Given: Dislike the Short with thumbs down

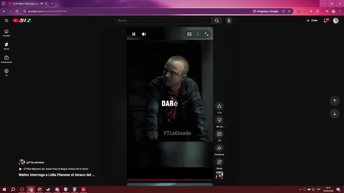Looking at the screenshot, I should point(220,120).
